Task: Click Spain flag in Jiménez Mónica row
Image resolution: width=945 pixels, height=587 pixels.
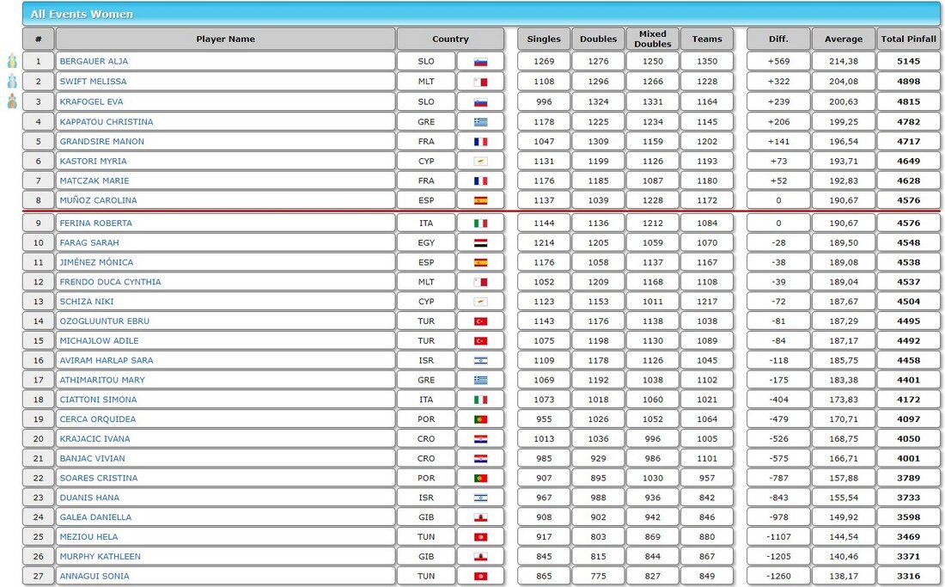Action: click(480, 262)
